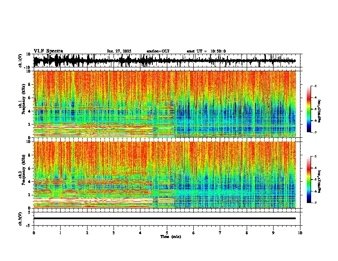This screenshot has width=338, height=261.
Task: Click the "-5" tick on ch.3(V) axis
Action: click(x=29, y=226)
